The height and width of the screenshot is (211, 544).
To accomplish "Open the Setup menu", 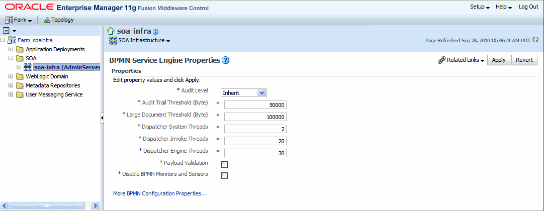I will (480, 7).
